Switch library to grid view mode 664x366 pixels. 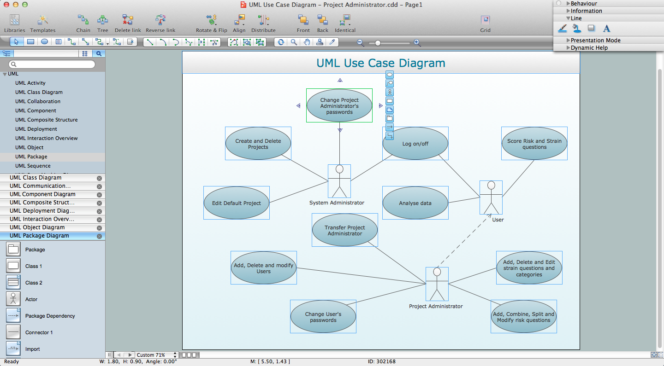(x=85, y=53)
